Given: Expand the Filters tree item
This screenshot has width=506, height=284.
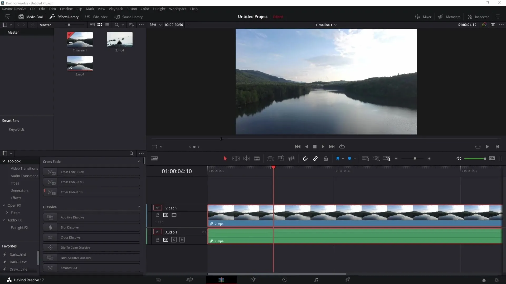Looking at the screenshot, I should tap(7, 213).
